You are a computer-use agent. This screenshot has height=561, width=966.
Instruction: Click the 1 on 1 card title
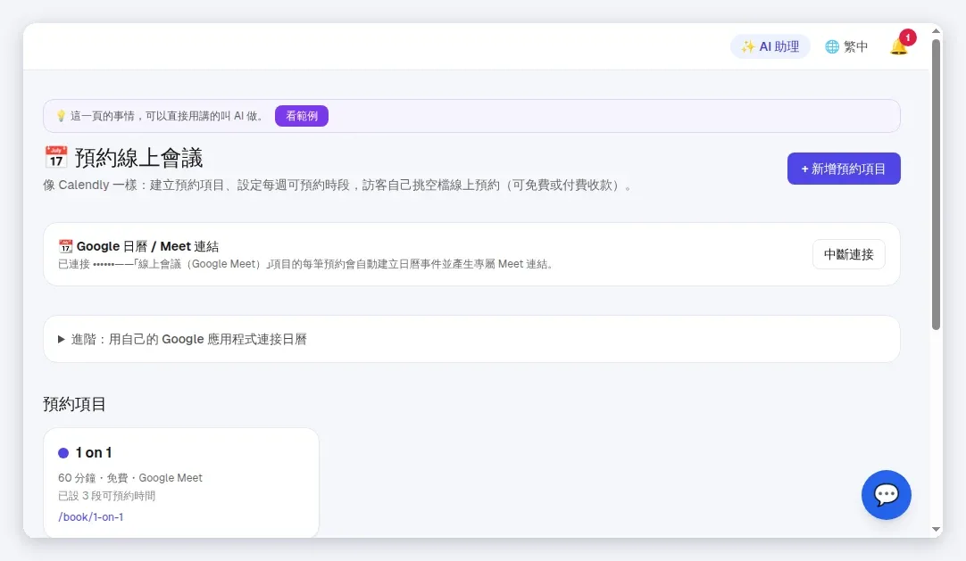(x=94, y=453)
